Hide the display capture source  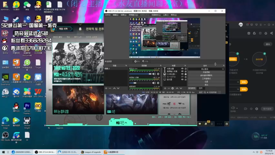[x=182, y=80]
